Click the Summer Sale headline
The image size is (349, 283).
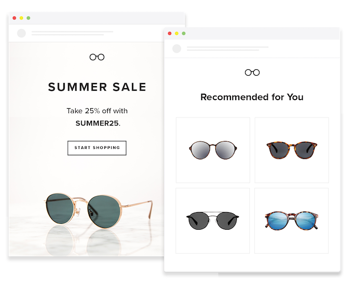click(97, 87)
